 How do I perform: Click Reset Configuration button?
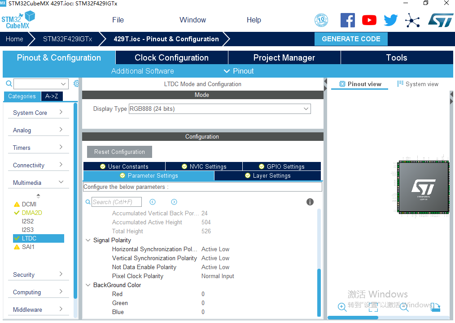click(119, 152)
